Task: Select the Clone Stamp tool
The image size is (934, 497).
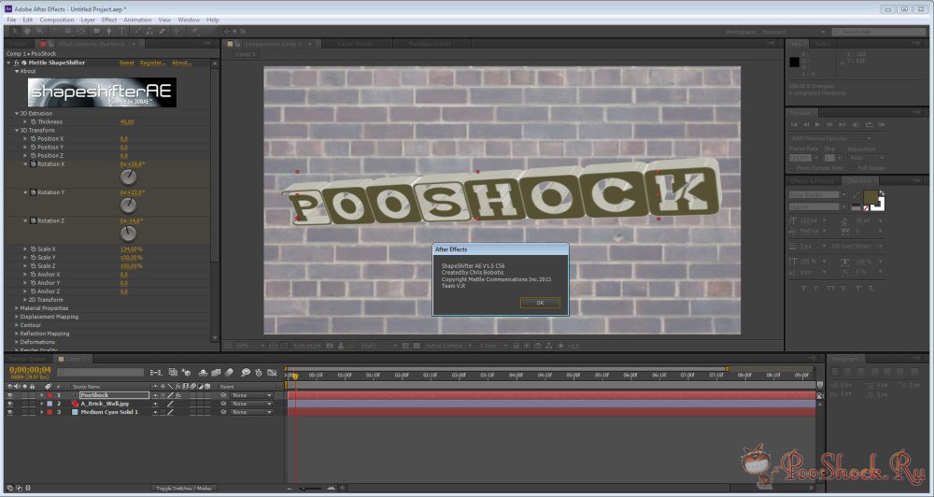Action: pos(150,31)
